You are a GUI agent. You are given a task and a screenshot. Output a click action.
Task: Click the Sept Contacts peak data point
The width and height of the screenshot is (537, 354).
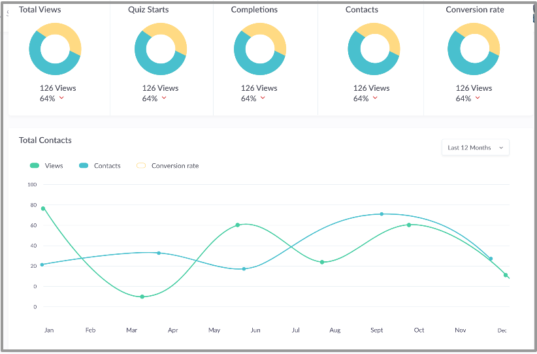pos(382,214)
